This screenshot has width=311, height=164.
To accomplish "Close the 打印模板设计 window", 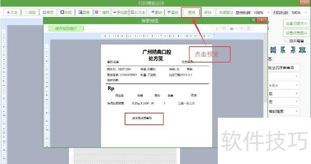I will click(305, 2).
